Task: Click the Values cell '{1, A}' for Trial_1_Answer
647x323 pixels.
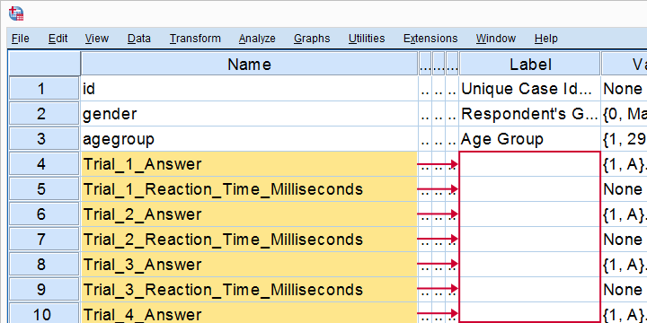Action: point(625,164)
